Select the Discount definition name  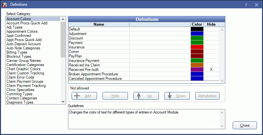(76, 38)
